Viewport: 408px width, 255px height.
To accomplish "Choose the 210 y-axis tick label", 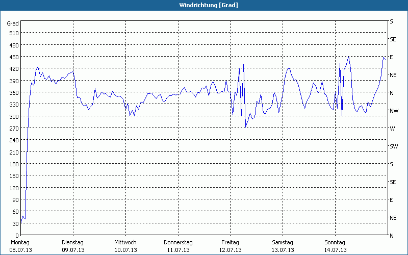I will [14, 152].
